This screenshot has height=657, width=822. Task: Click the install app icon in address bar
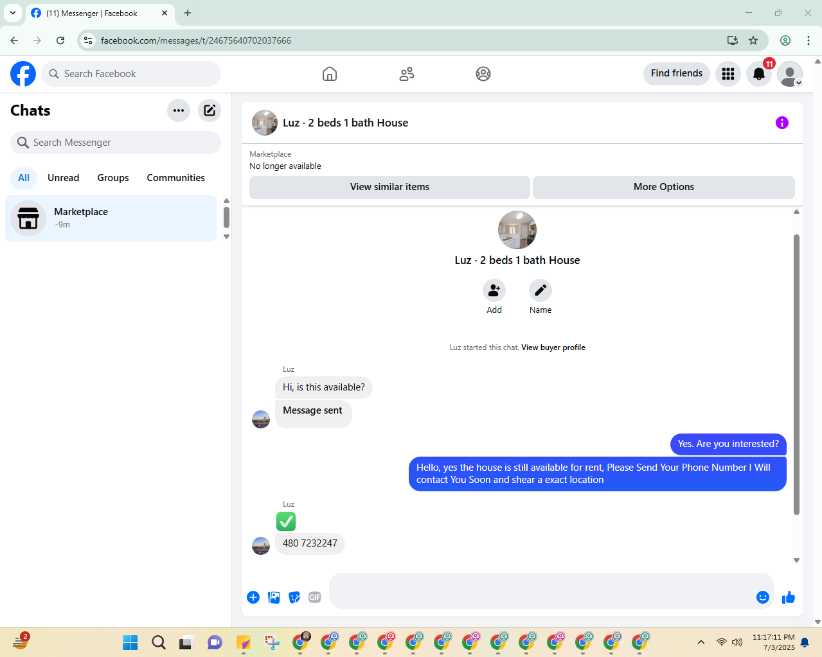tap(733, 40)
